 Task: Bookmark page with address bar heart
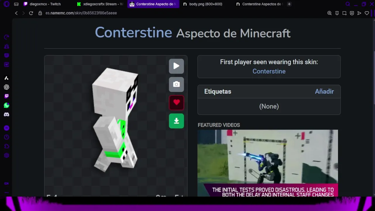pos(367,13)
